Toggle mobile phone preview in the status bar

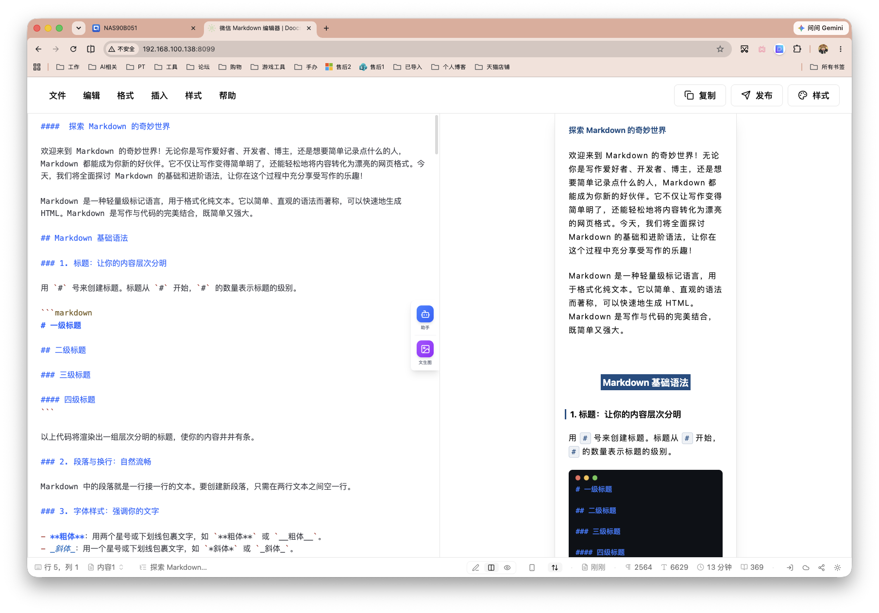pos(532,567)
